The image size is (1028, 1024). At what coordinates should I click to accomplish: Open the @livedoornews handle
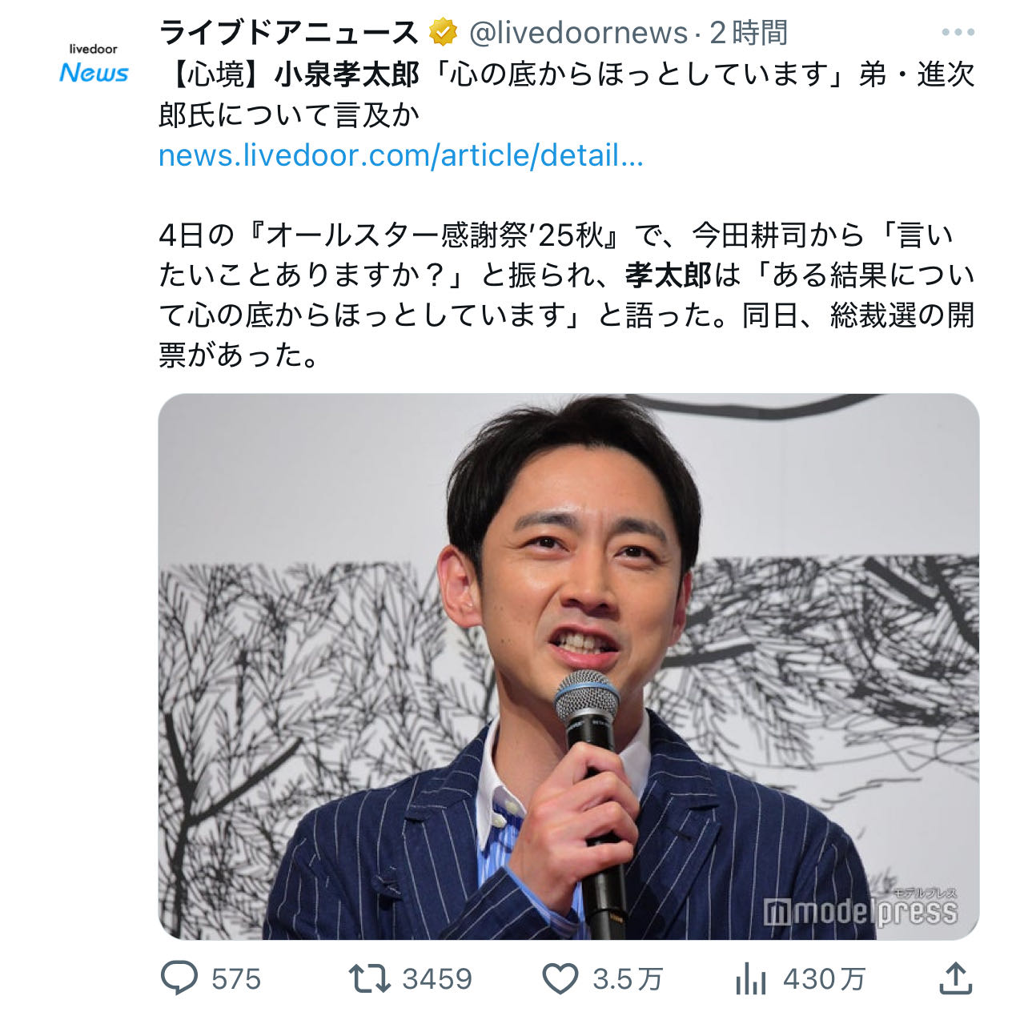(x=578, y=33)
